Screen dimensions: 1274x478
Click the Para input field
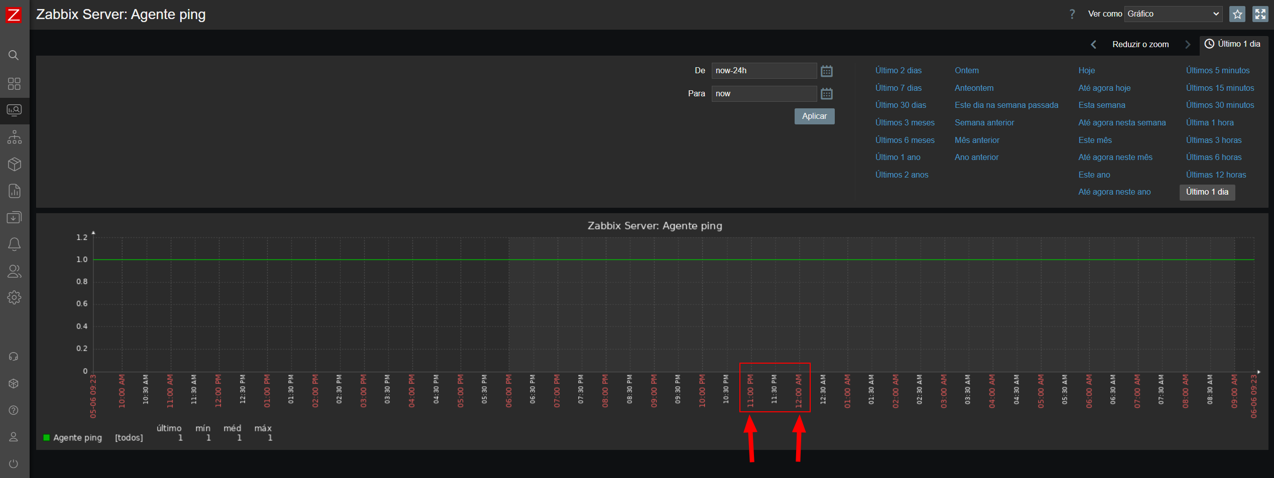coord(764,94)
